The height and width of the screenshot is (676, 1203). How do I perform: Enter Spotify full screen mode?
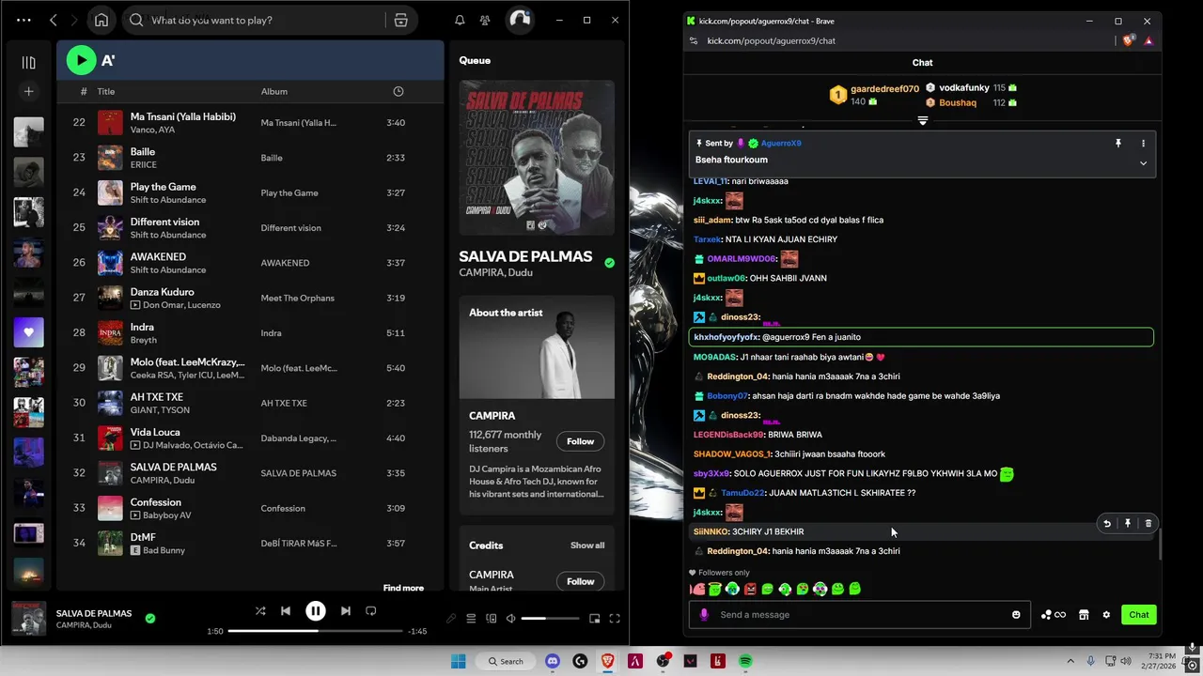point(615,619)
